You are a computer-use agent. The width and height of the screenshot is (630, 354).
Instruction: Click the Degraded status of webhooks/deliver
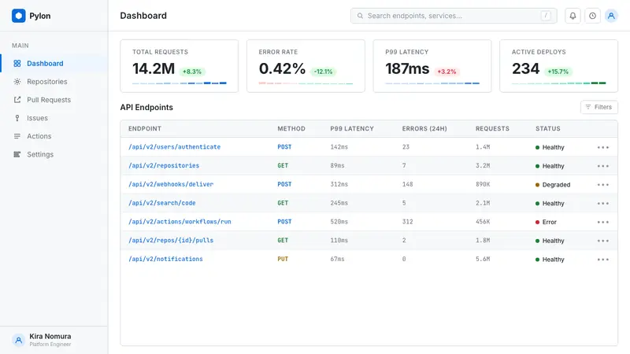click(553, 185)
